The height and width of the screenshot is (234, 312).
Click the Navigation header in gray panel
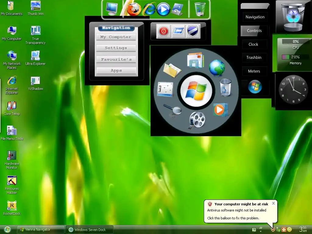tap(116, 28)
